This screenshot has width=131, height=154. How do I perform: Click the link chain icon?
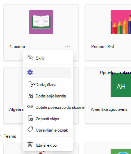click(x=30, y=106)
